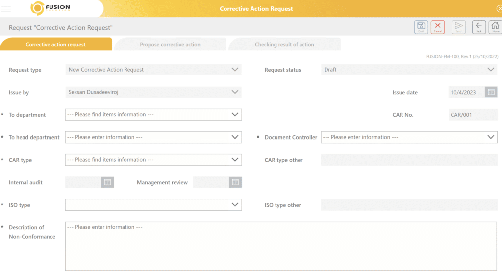Click the CAR type other label
The image size is (502, 273).
[284, 160]
